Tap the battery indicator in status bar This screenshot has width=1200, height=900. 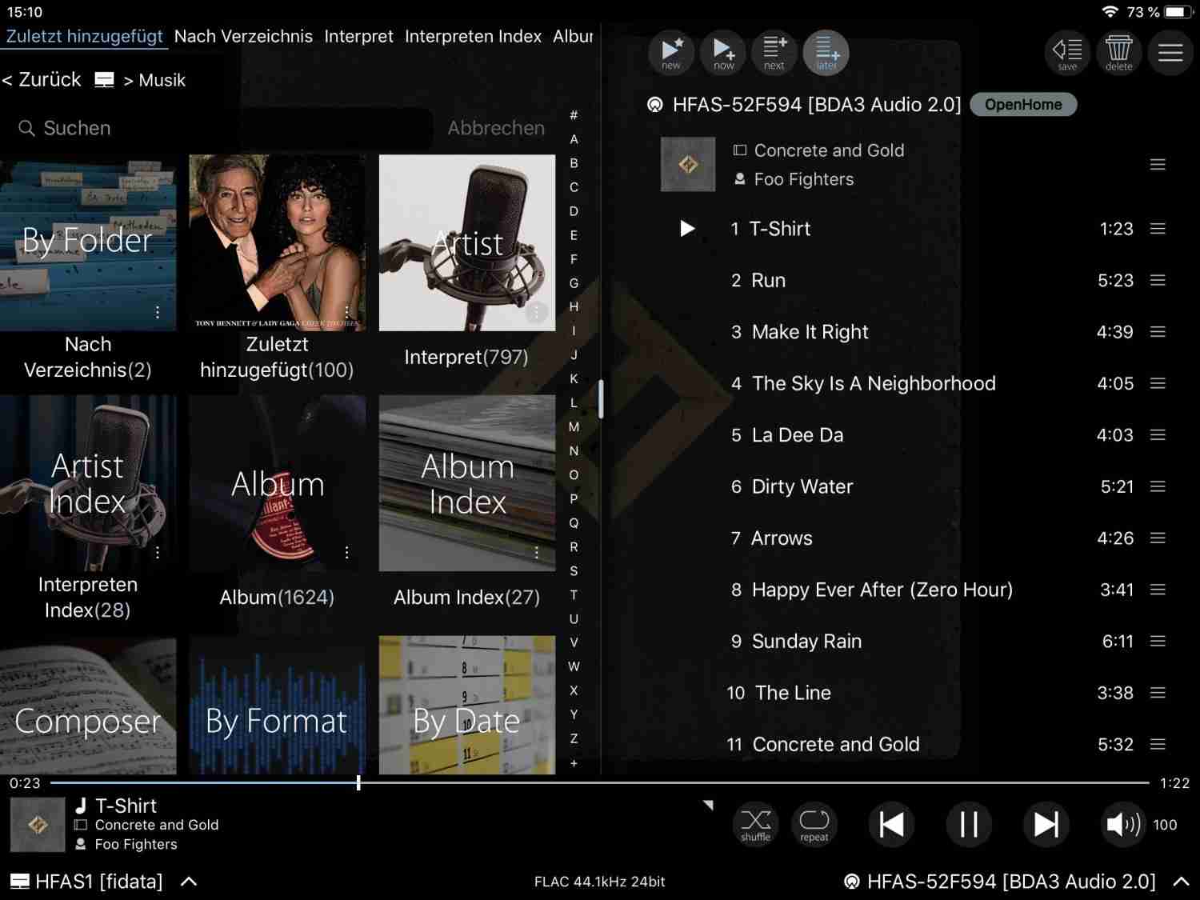coord(1178,12)
